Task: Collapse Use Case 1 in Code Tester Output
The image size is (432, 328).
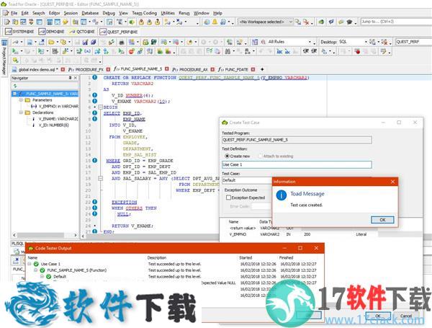Action: (30, 264)
